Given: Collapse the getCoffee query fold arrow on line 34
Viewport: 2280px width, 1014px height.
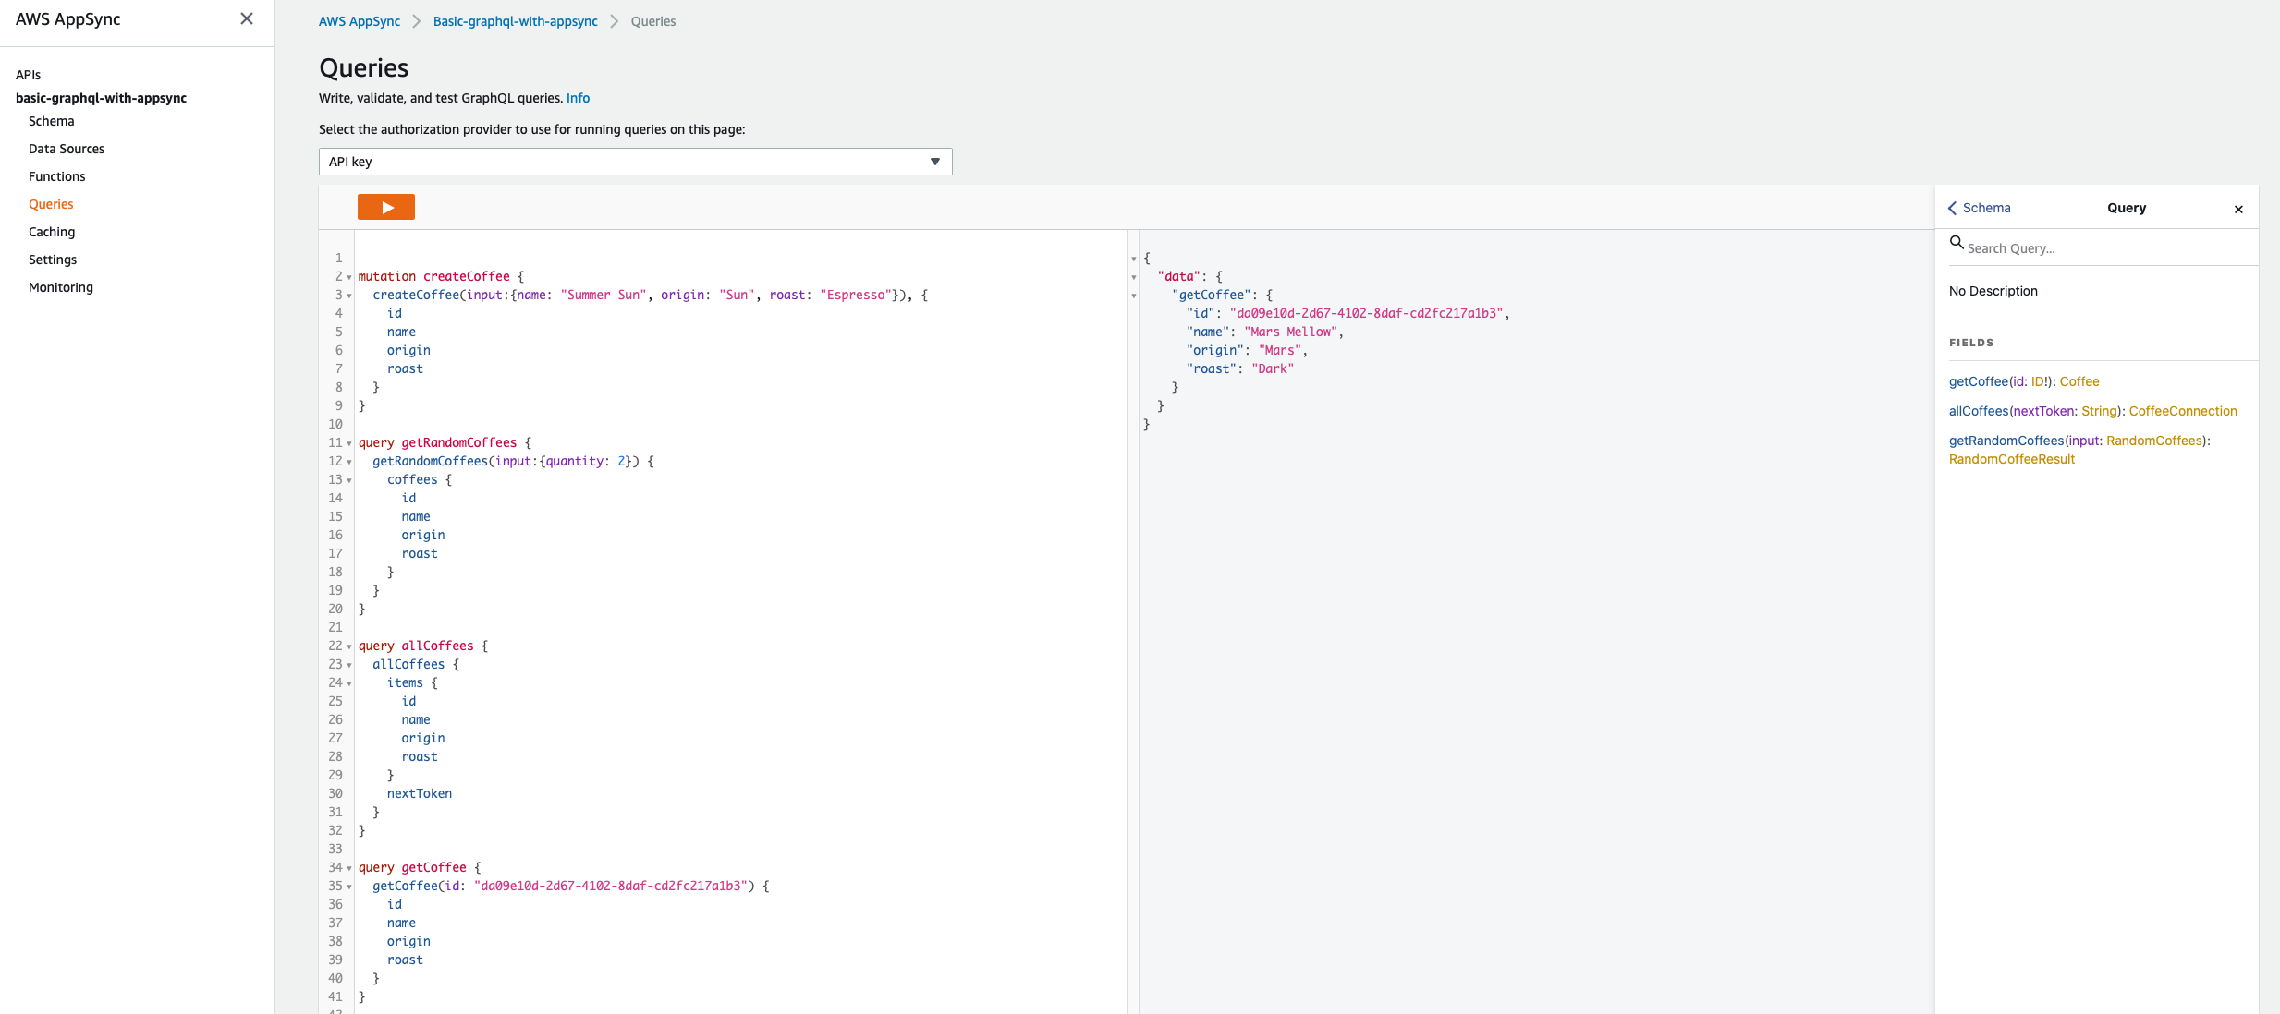Looking at the screenshot, I should [x=349, y=868].
